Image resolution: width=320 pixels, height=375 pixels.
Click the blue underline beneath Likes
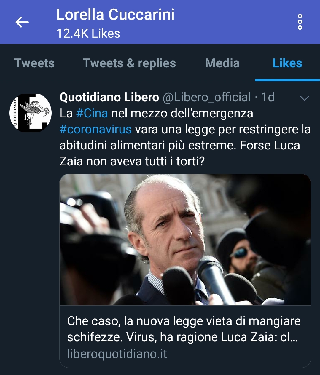click(x=287, y=80)
